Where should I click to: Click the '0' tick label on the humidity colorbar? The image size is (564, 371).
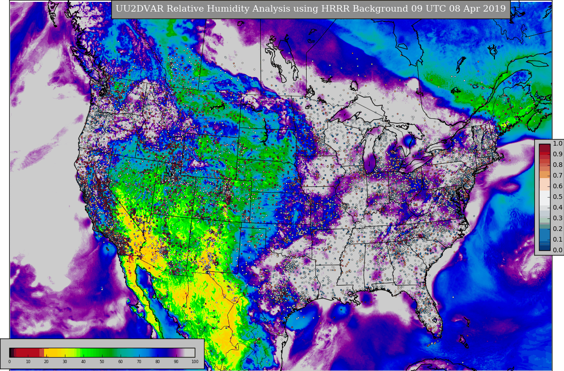9,362
